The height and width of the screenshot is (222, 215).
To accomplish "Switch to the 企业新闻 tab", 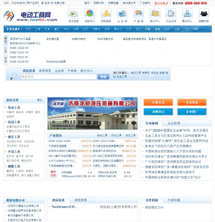I will tap(174, 123).
